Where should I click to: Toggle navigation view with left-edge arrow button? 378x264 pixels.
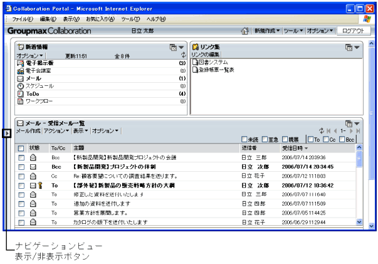coord(6,133)
